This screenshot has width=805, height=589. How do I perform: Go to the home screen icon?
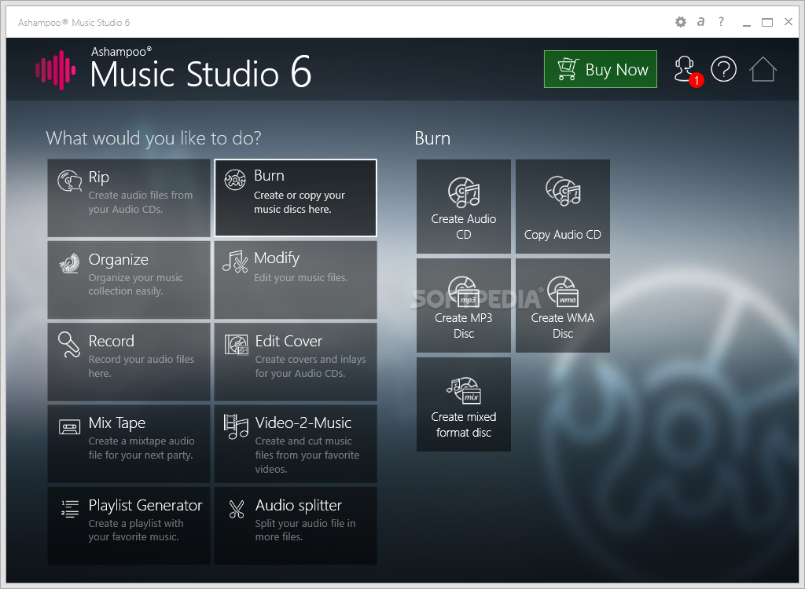tap(763, 69)
